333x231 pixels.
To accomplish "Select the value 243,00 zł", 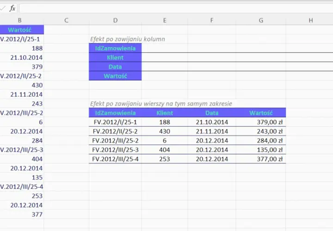I will [261, 131].
